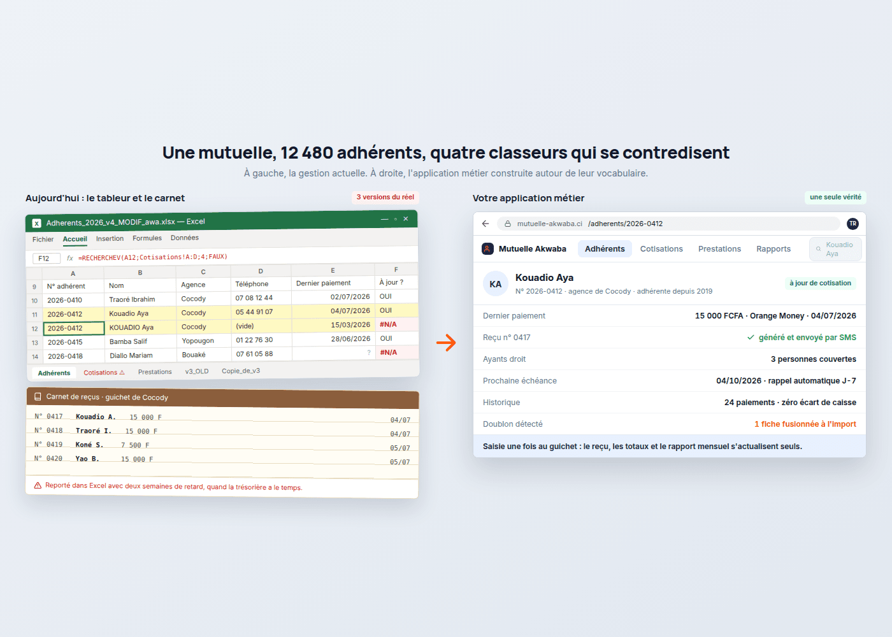Click the Mutuelle Akwaba logo icon
This screenshot has width=892, height=637.
tap(487, 249)
